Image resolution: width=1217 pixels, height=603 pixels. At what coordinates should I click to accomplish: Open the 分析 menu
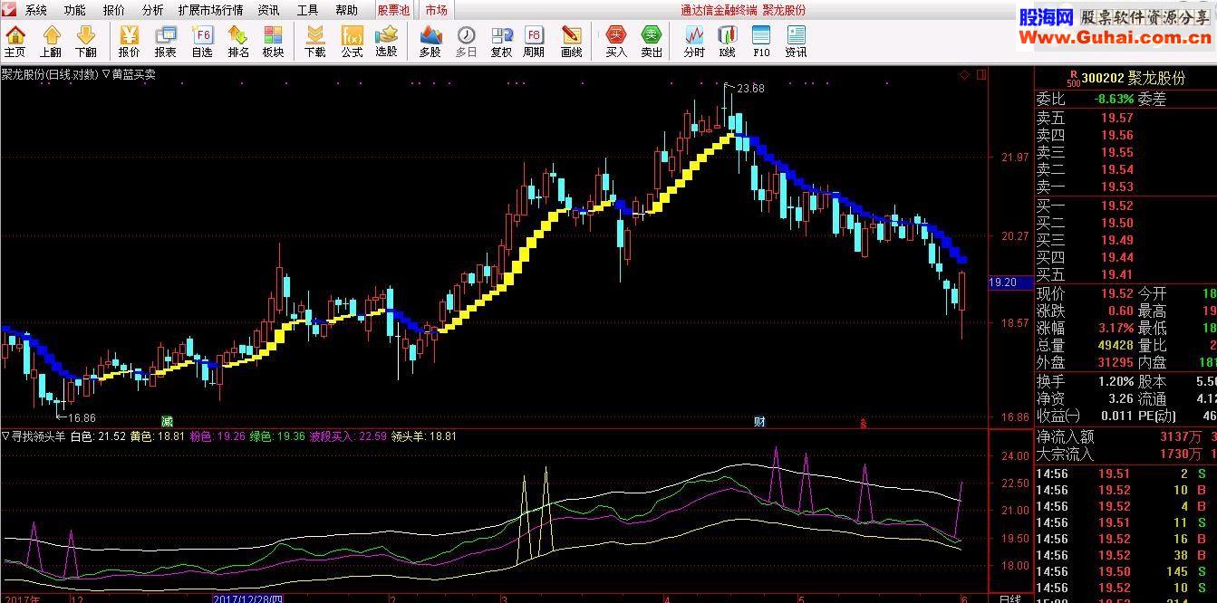click(x=153, y=11)
